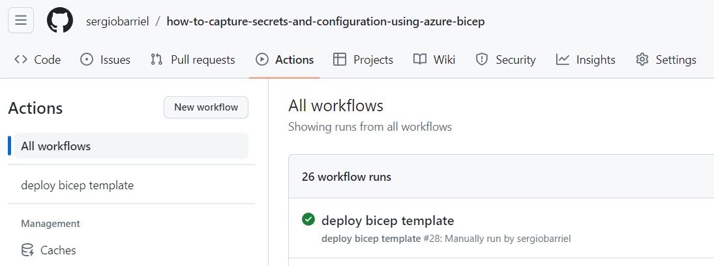Click the New workflow button
Screen dimensions: 714x266
click(x=206, y=107)
